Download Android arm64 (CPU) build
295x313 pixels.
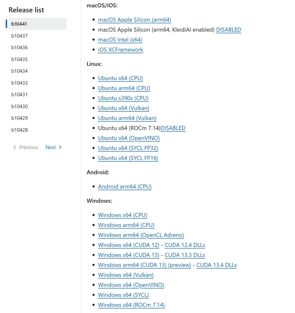[x=125, y=187]
